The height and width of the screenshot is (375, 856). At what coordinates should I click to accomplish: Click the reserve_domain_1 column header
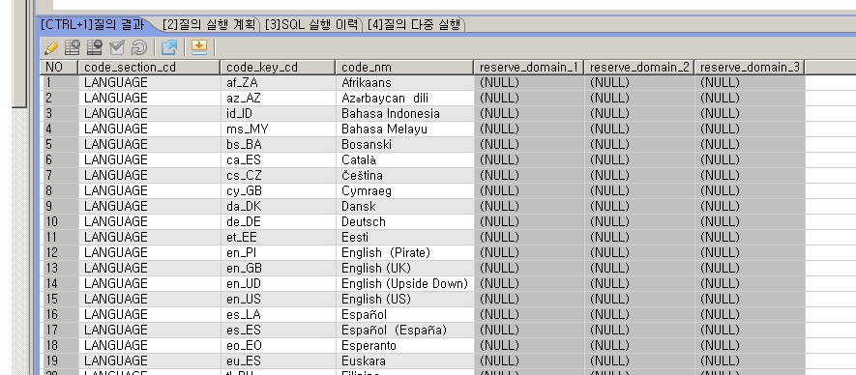coord(528,67)
